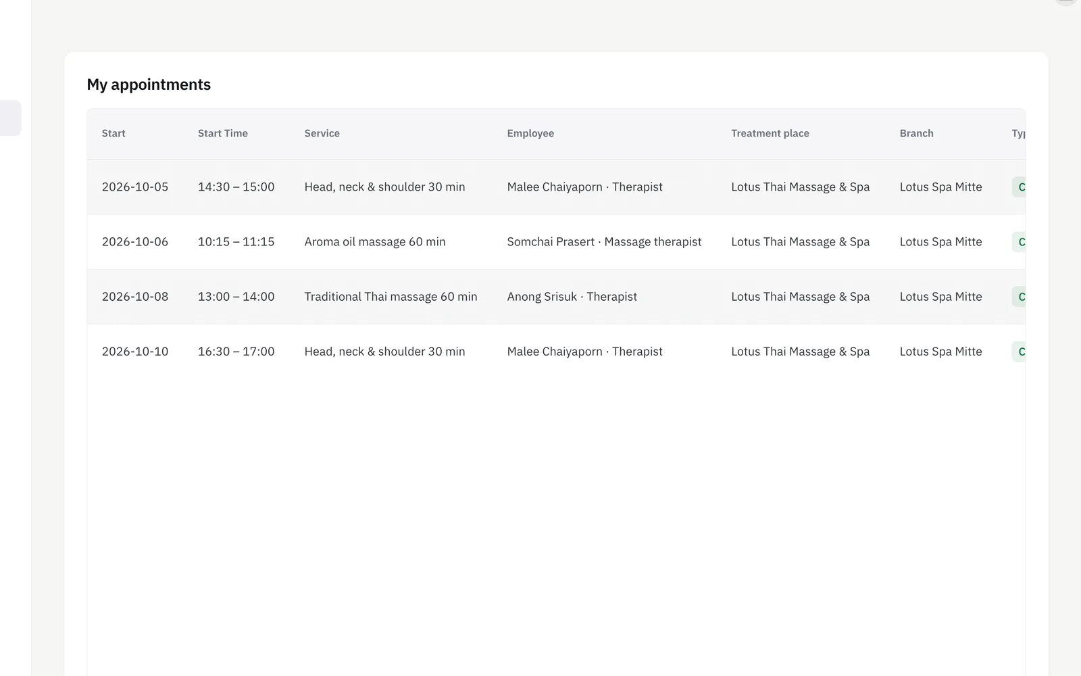Click the 14:30 – 15:00 time slot
This screenshot has width=1081, height=676.
[x=236, y=187]
